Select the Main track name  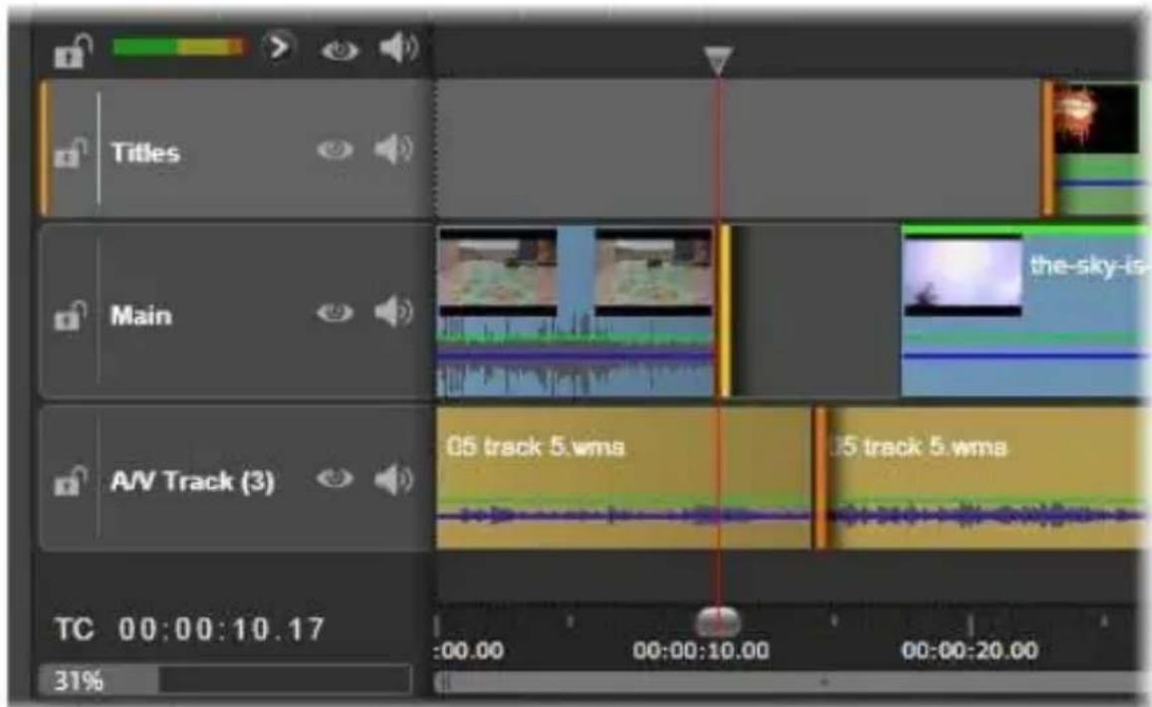click(x=141, y=316)
